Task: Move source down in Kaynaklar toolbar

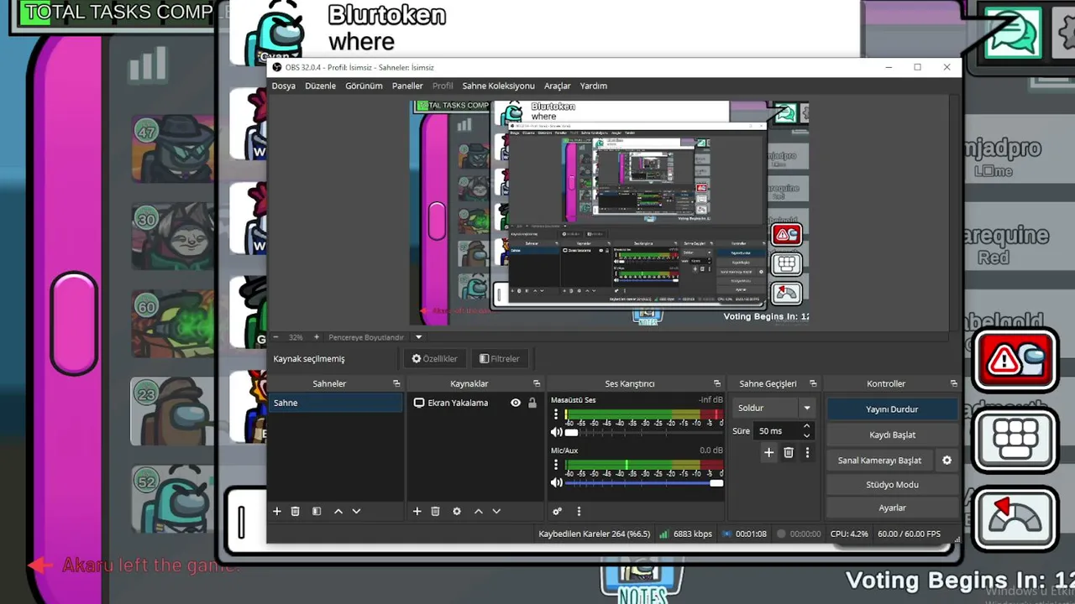Action: [496, 511]
